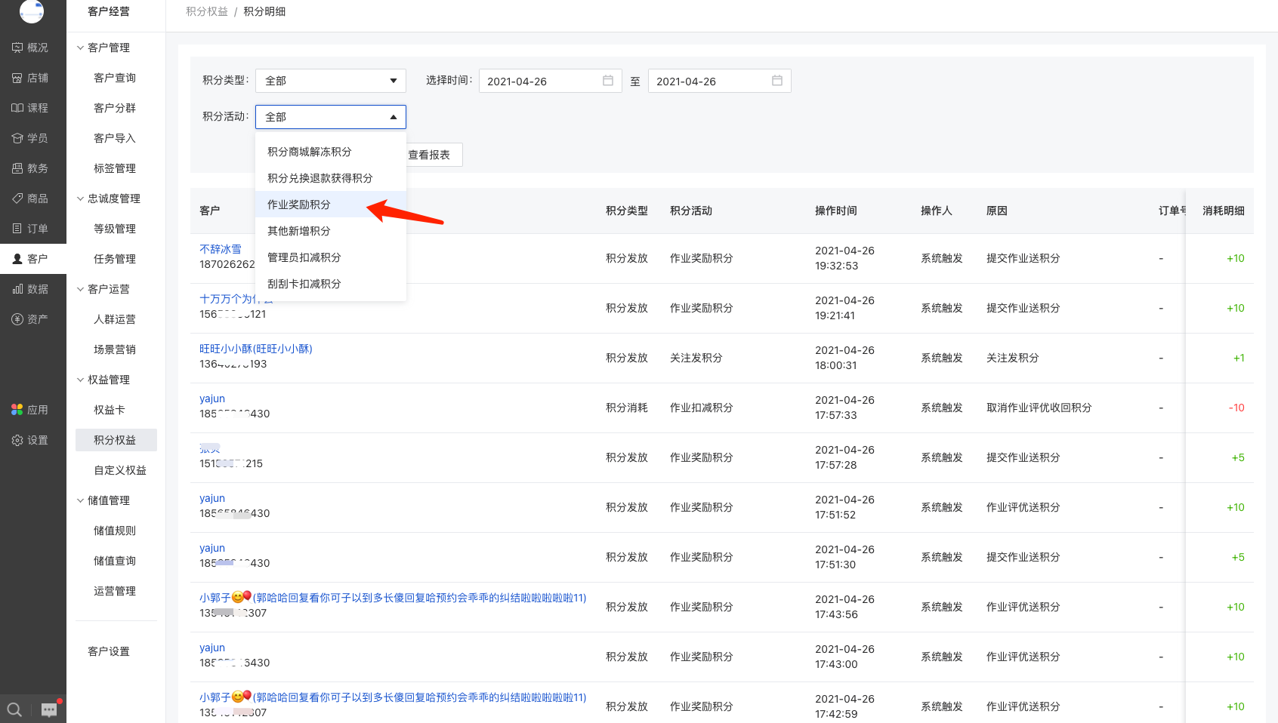
Task: Go to 等级管理 in side menu
Action: point(115,229)
